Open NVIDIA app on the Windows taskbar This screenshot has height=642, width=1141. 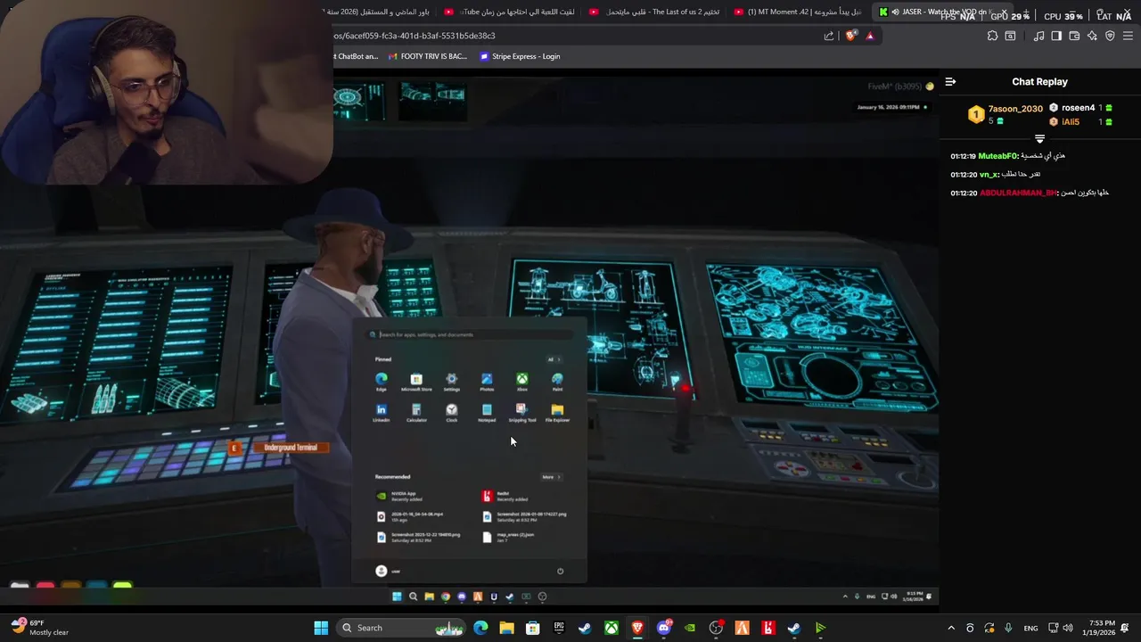[x=690, y=628]
